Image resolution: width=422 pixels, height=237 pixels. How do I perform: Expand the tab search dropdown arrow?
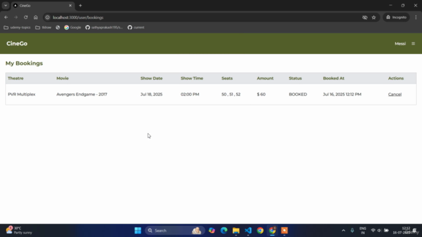tap(6, 5)
